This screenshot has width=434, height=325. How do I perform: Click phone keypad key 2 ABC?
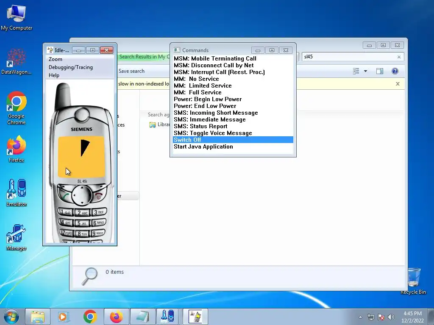pos(82,213)
